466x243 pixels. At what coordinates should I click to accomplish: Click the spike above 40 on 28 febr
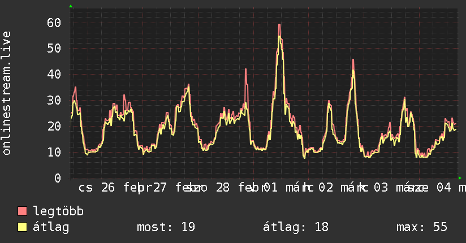click(246, 70)
